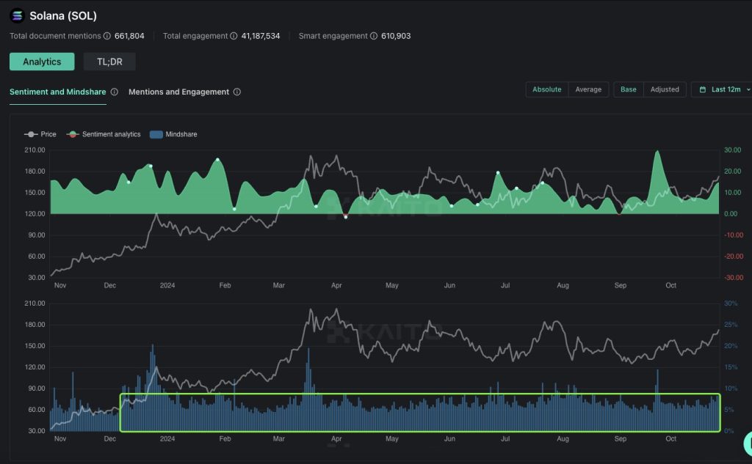Choose the Adjusted data option

point(665,89)
